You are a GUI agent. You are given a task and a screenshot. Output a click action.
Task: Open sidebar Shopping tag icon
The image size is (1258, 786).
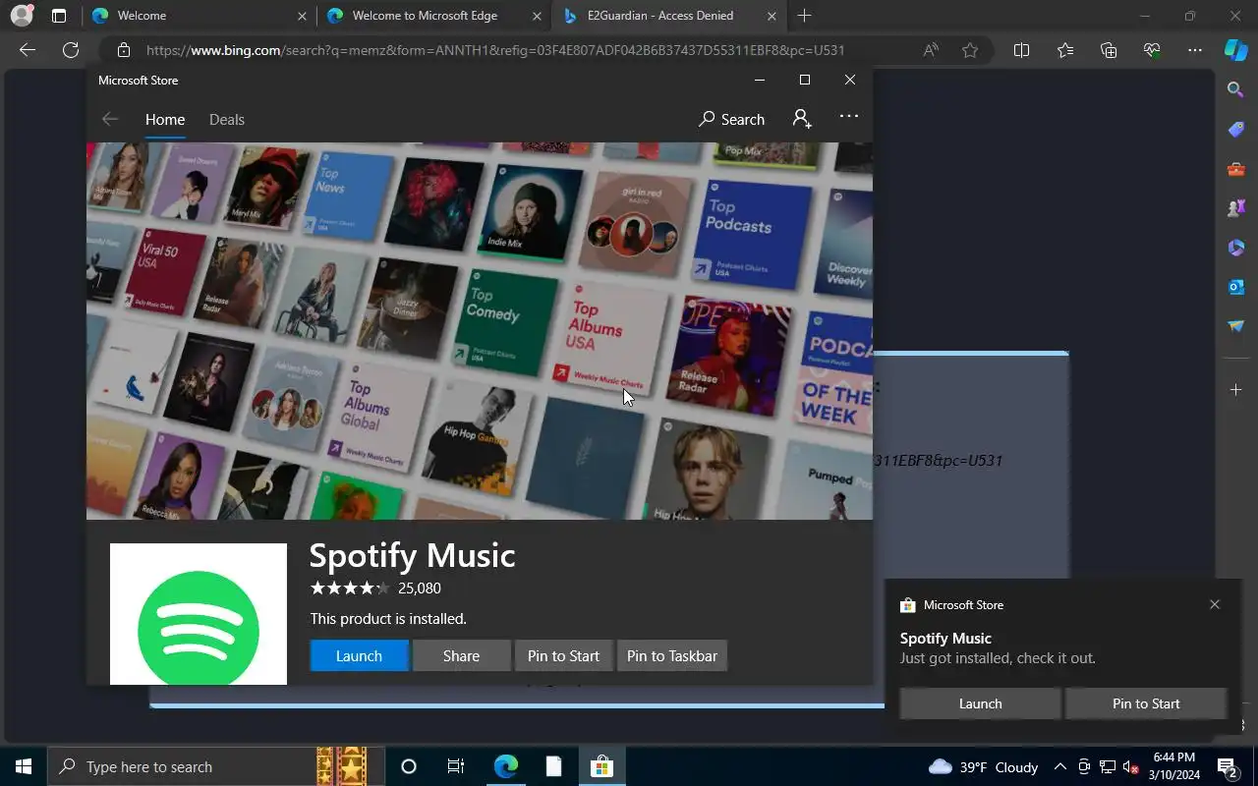click(x=1236, y=129)
